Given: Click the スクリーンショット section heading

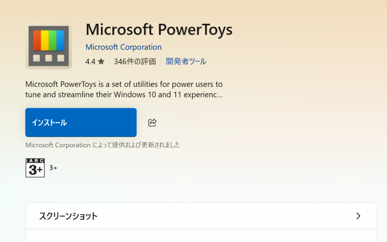Looking at the screenshot, I should tap(68, 216).
